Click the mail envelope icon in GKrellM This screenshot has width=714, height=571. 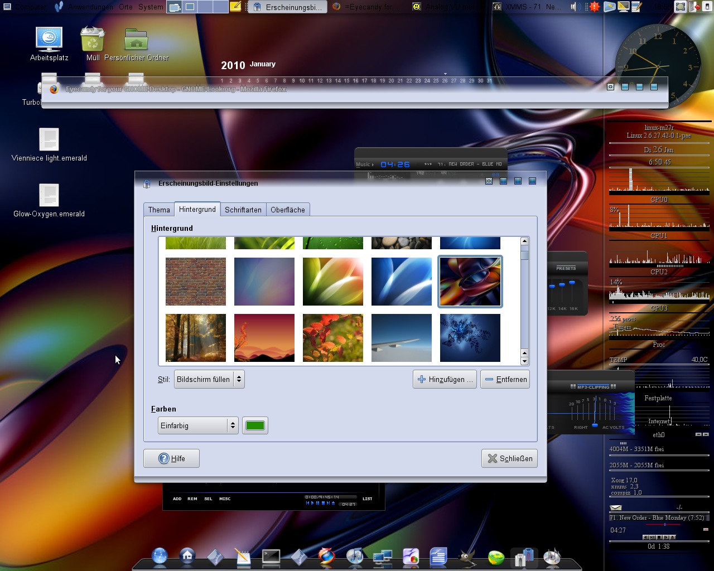pos(616,507)
